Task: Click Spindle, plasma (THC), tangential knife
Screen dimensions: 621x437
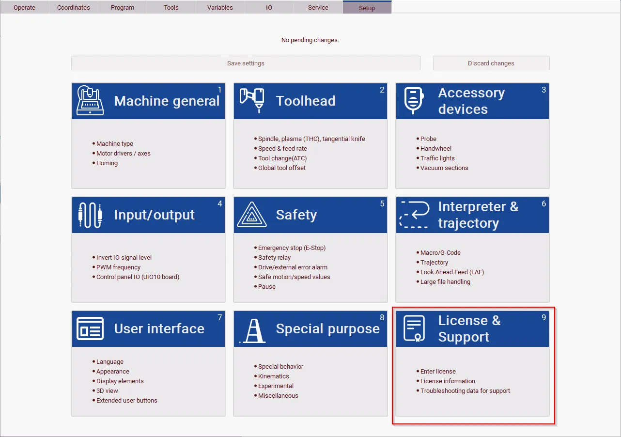Action: (311, 139)
